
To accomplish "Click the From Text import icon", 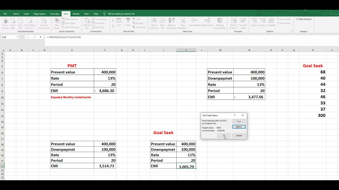I will point(20,23).
